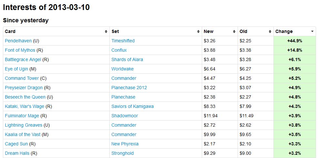Sort table by Card column arrows
The image size is (318, 158).
click(x=106, y=32)
